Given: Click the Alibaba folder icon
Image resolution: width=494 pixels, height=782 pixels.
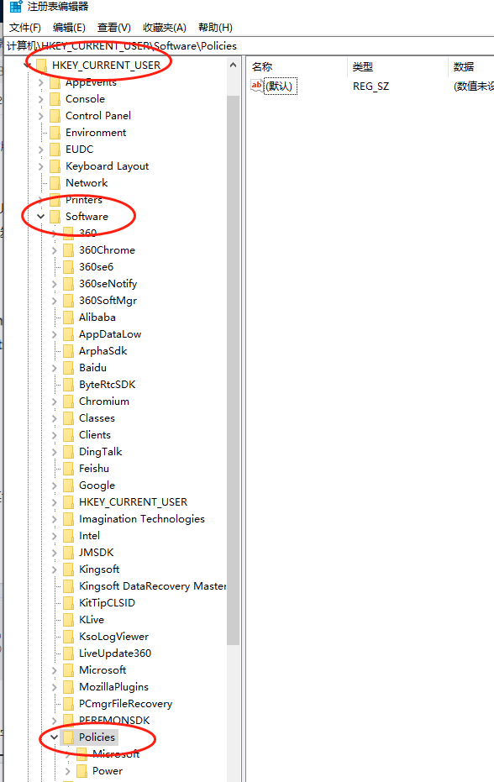Looking at the screenshot, I should [69, 318].
